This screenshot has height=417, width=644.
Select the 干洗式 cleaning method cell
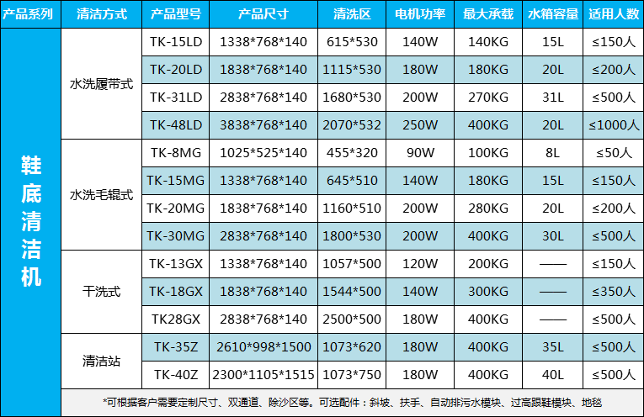(x=101, y=292)
